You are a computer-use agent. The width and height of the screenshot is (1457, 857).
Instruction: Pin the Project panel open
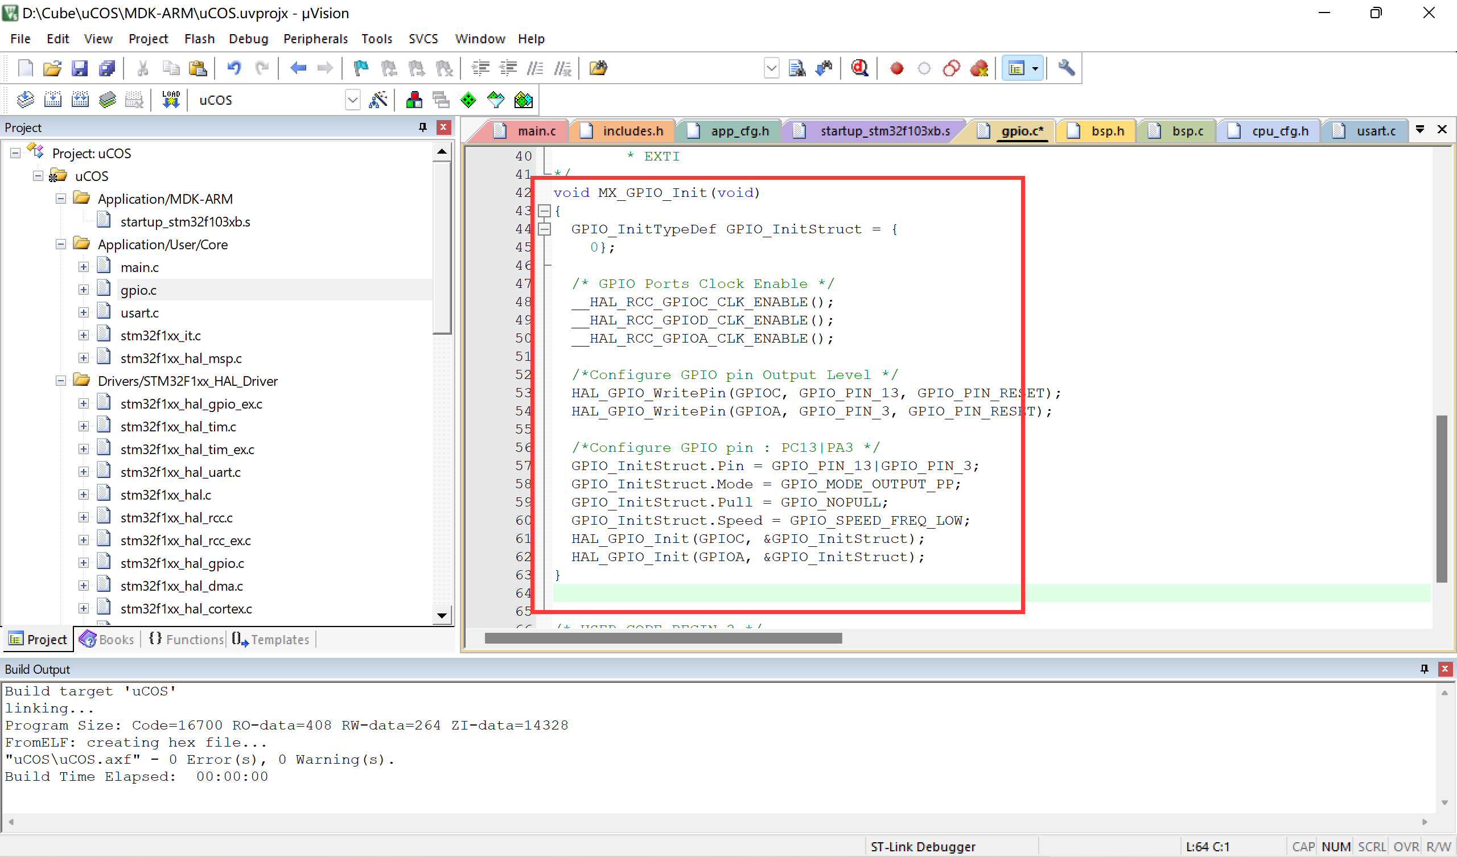(x=423, y=127)
